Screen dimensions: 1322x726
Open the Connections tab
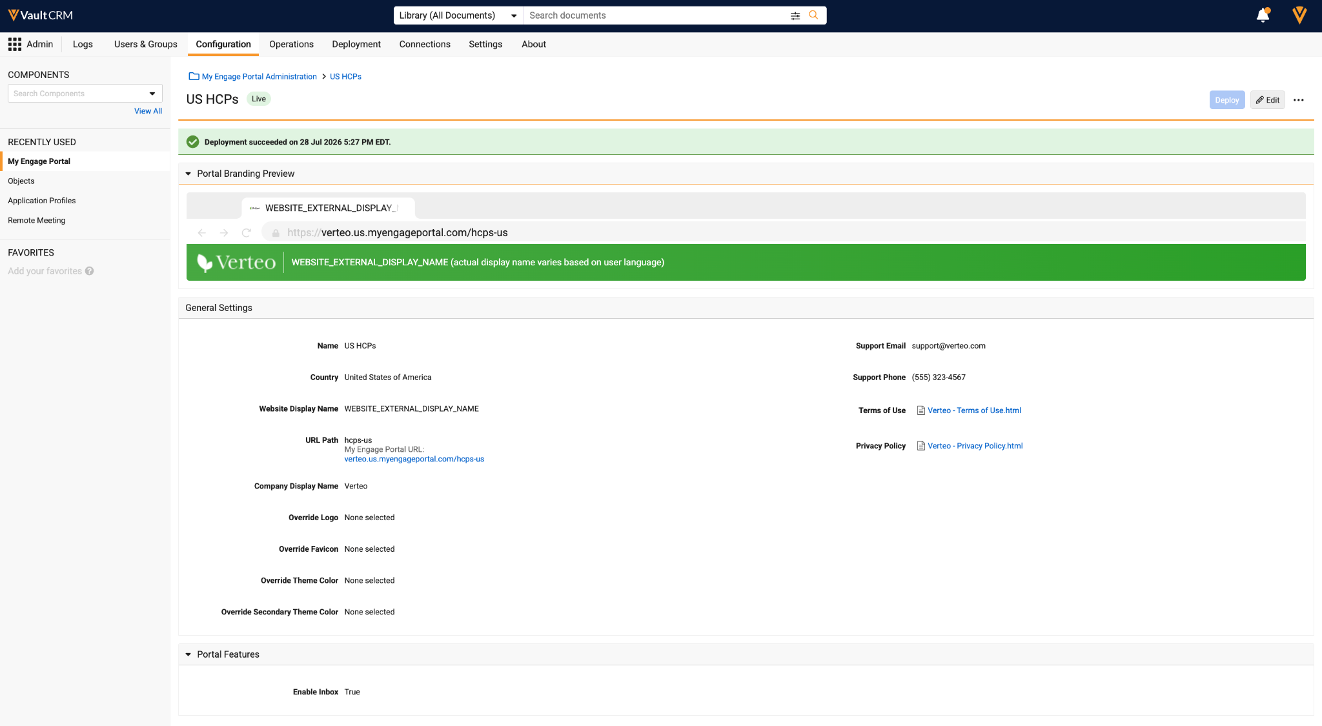425,44
